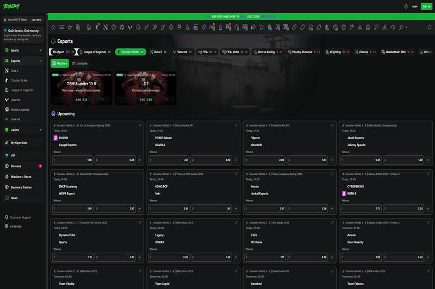Select the eBasketball: Blitz filter chip
This screenshot has width=435, height=289.
click(397, 52)
